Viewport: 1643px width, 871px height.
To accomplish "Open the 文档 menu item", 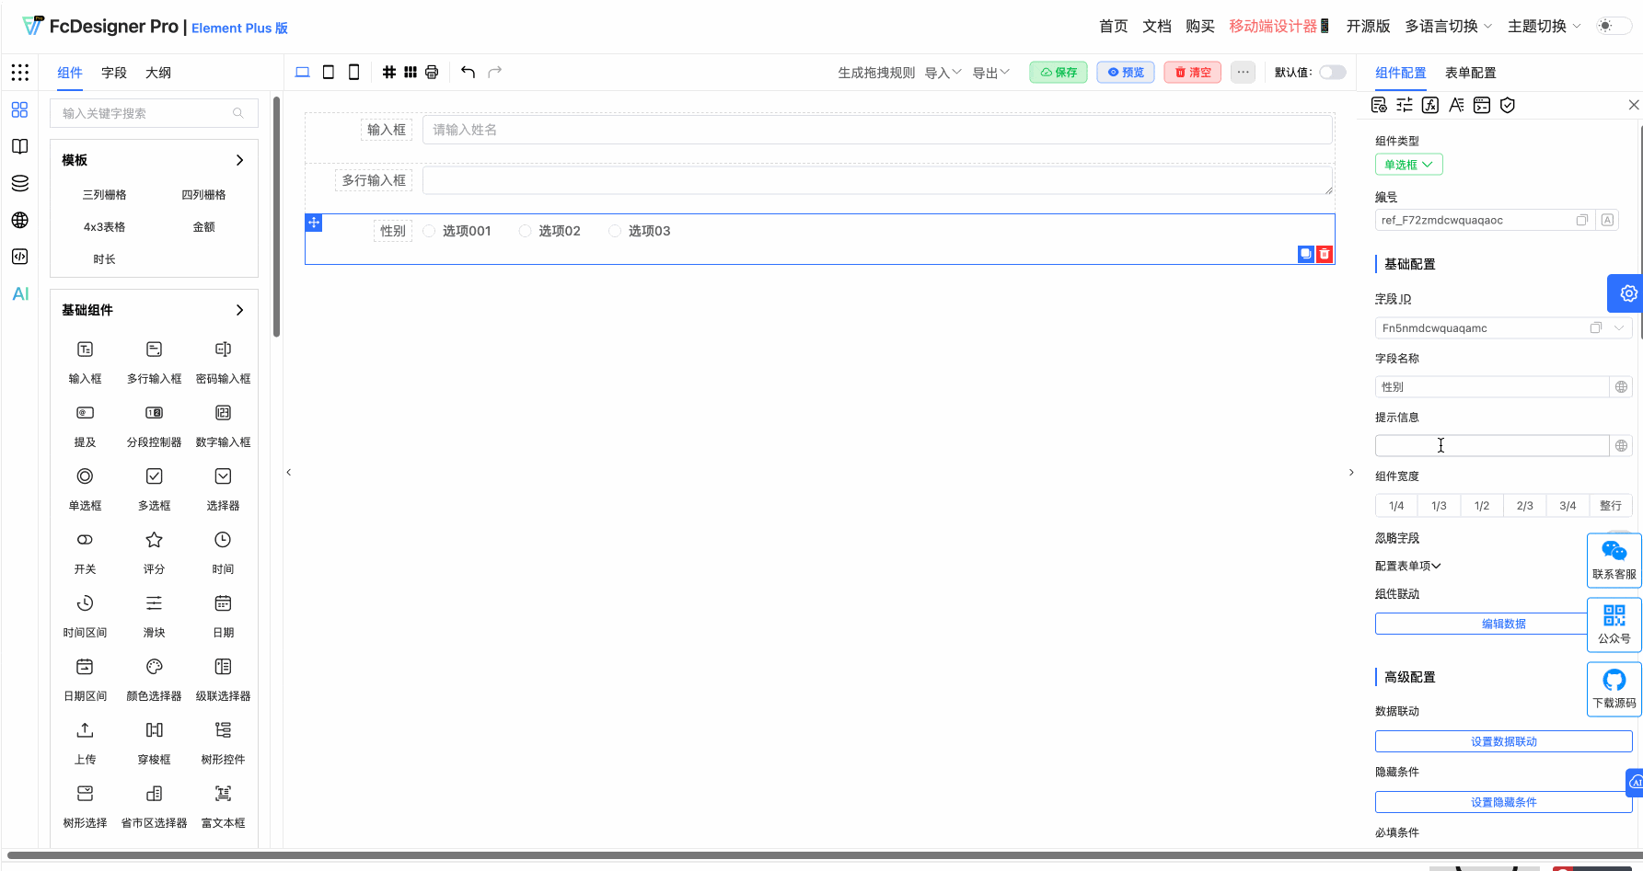I will 1157,26.
